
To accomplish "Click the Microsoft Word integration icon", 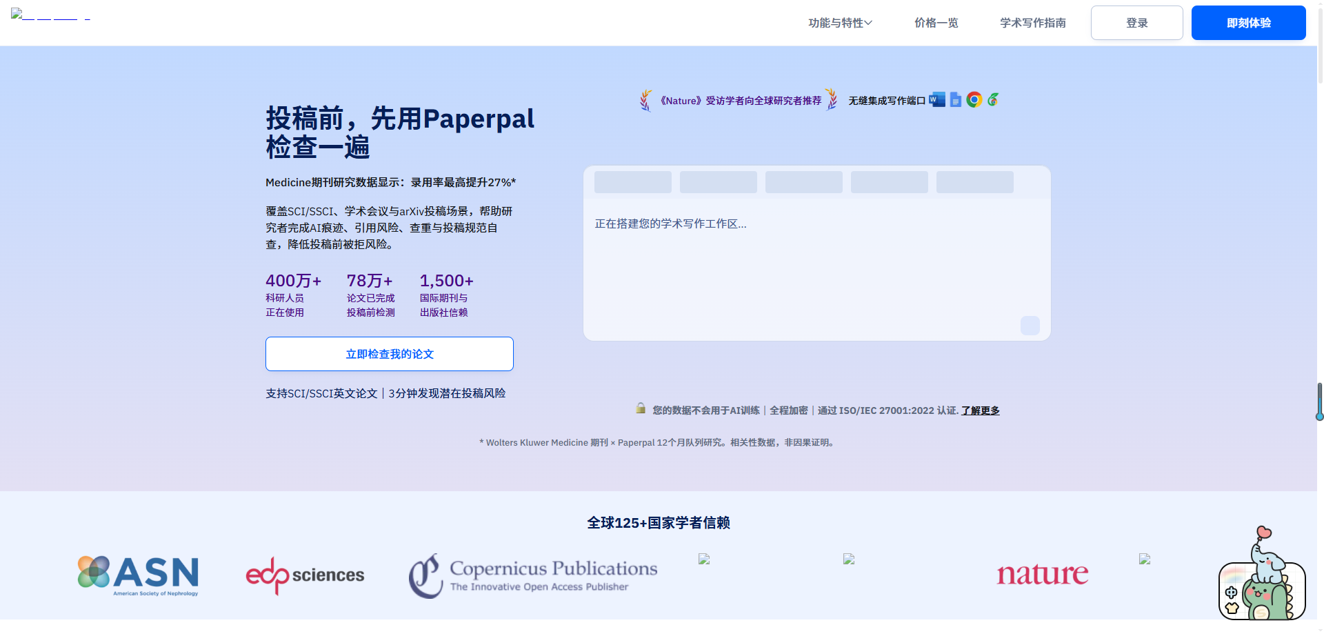I will [937, 100].
